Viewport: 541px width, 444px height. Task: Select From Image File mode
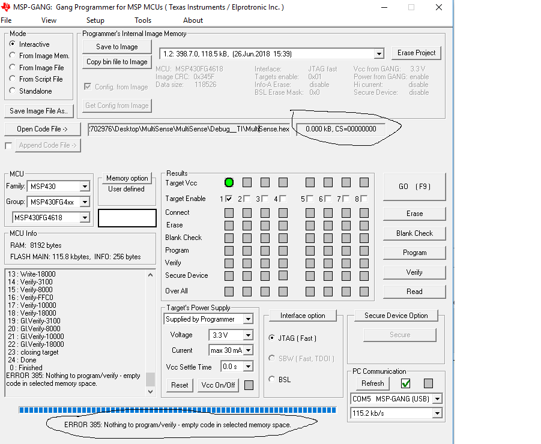pos(13,67)
